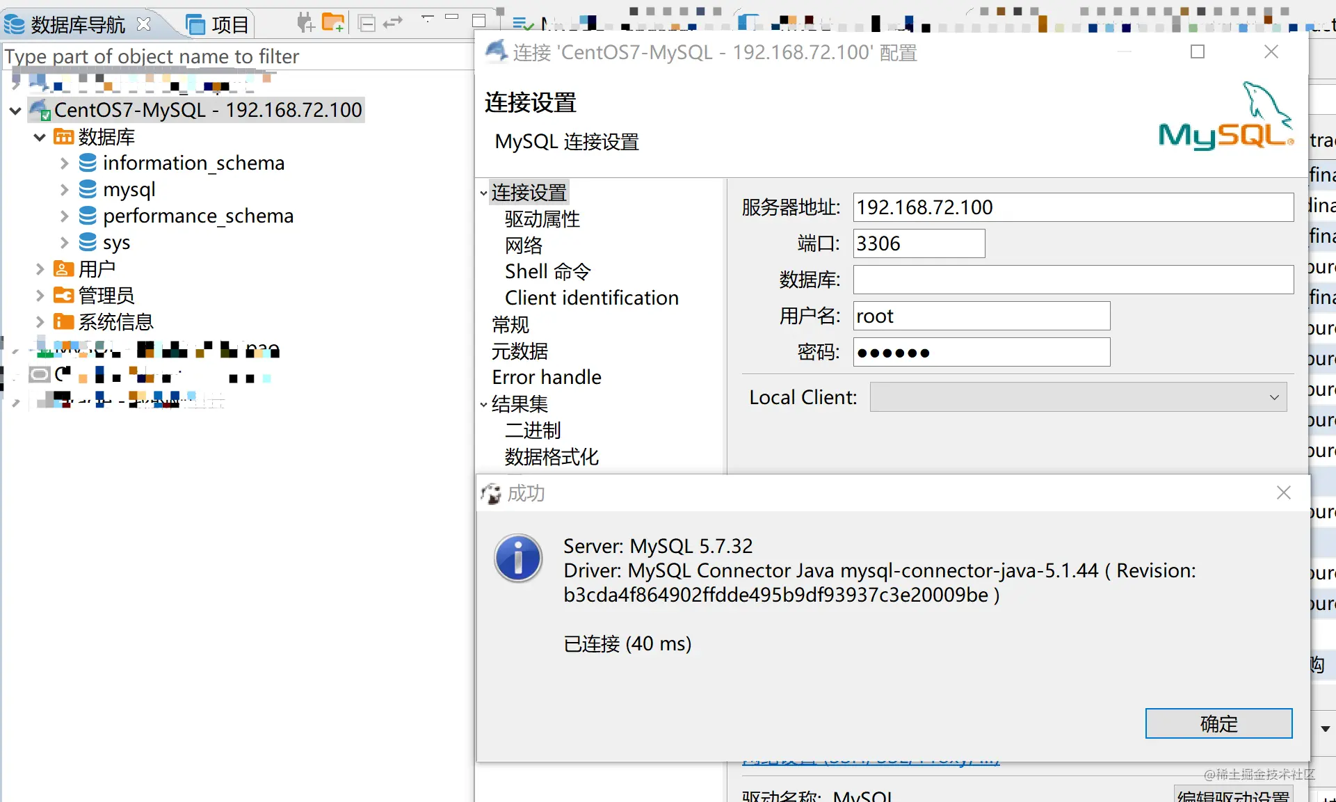Expand the mysql database node
Screen dimensions: 1336x802
64,190
